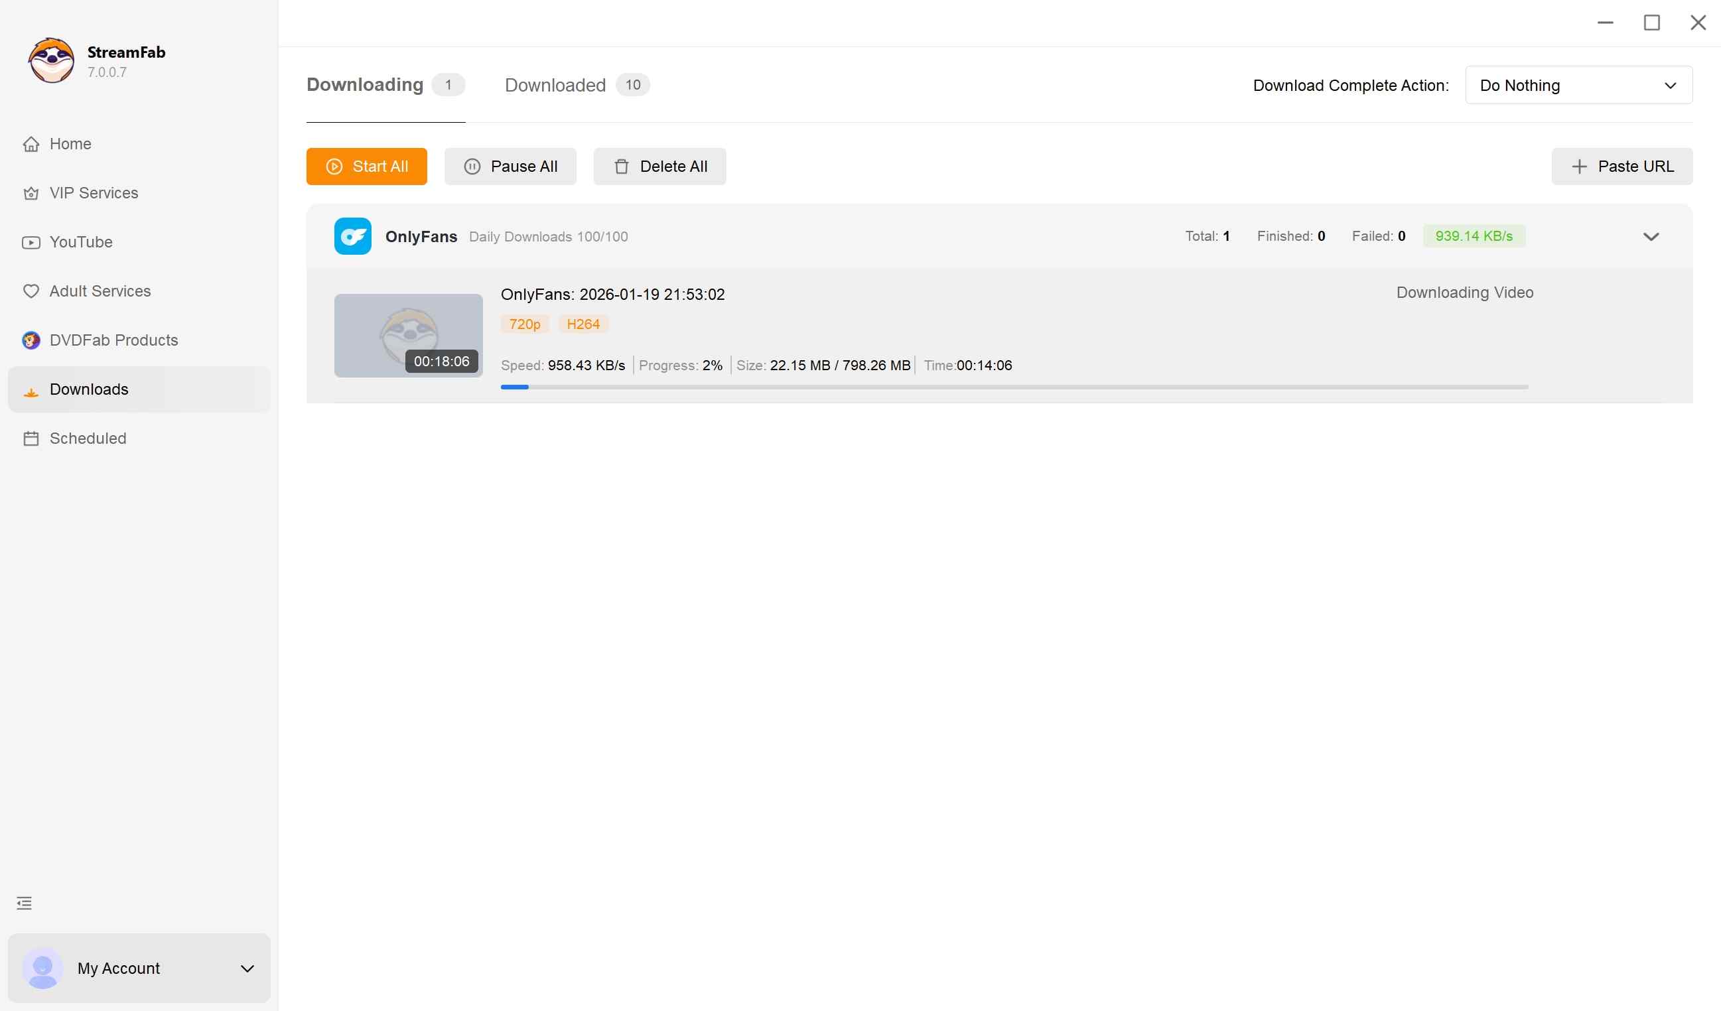Click the StreamFab sloth logo icon
Viewport: 1721px width, 1011px height.
pos(51,61)
